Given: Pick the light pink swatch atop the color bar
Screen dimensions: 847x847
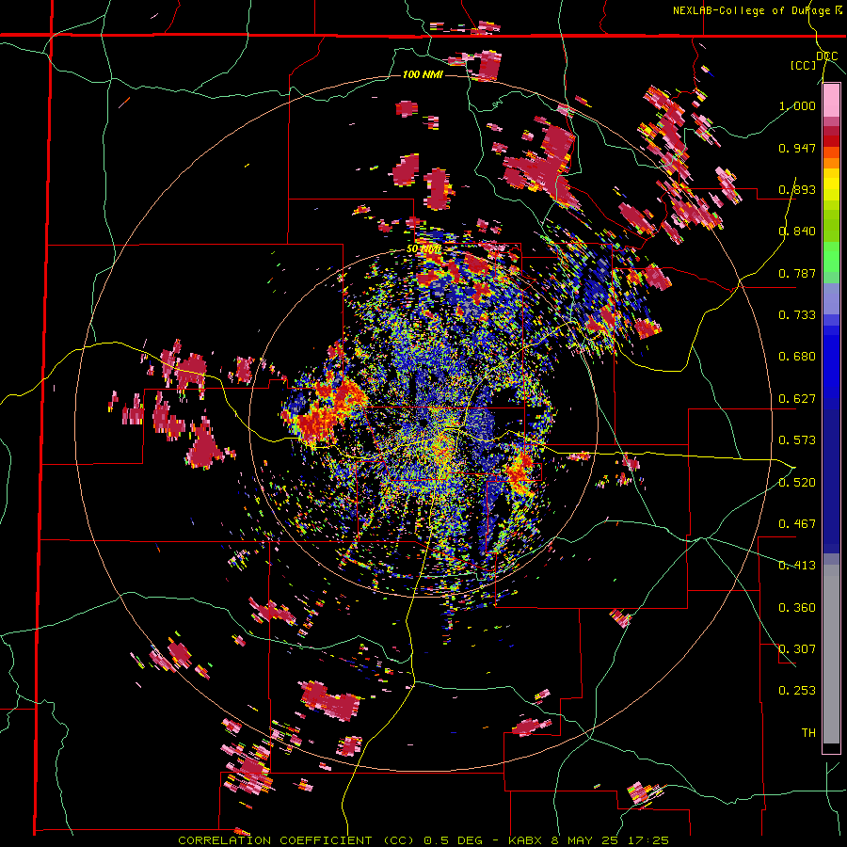Looking at the screenshot, I should 831,100.
